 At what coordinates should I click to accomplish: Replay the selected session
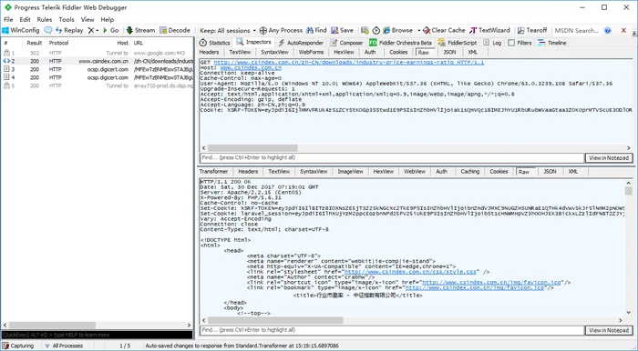[x=69, y=30]
